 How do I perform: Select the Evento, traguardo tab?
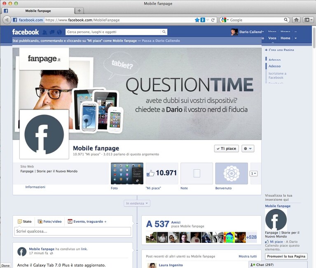coord(87,221)
